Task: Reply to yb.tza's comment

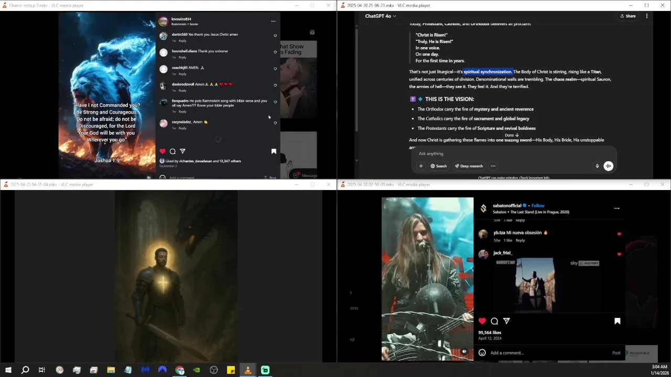Action: [x=520, y=240]
